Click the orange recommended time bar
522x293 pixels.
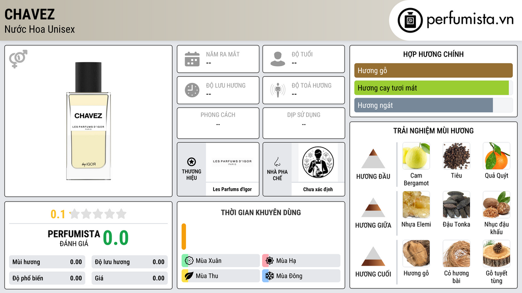coord(184,237)
